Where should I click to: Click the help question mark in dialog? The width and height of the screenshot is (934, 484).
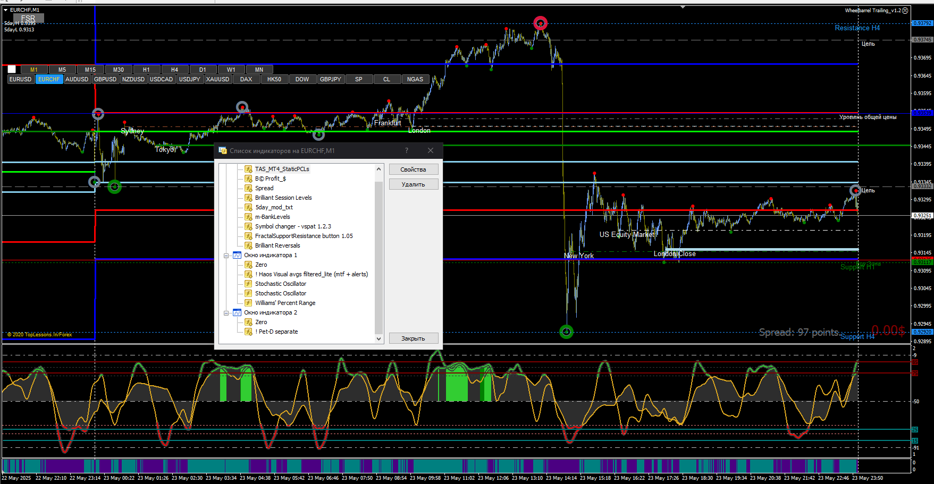click(x=407, y=150)
